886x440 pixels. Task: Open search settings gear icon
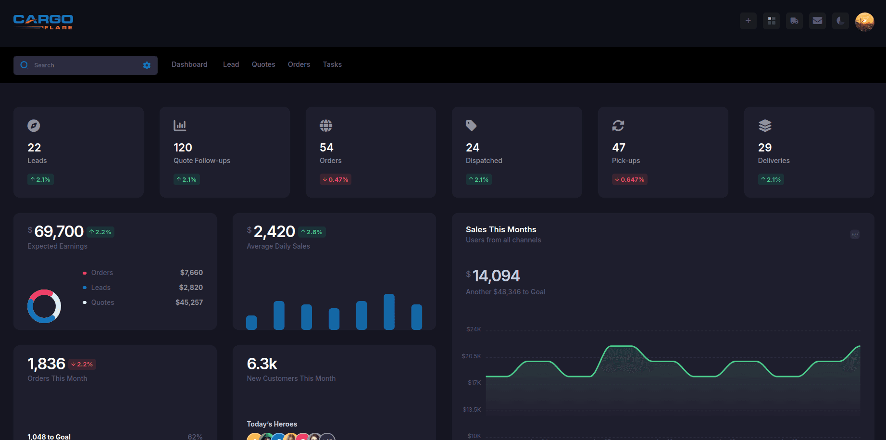147,65
